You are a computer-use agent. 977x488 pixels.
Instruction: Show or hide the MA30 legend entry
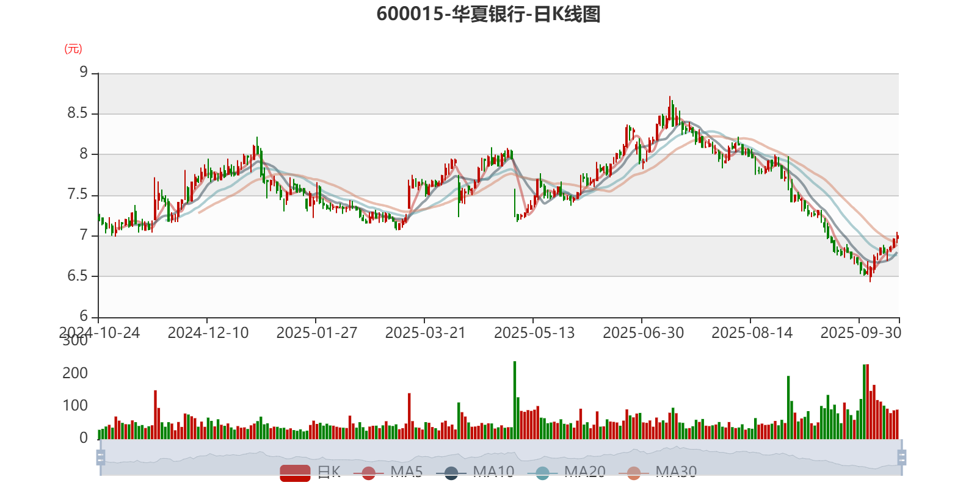[658, 472]
